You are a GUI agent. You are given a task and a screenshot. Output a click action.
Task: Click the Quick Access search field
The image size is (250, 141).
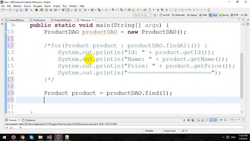click(x=141, y=15)
